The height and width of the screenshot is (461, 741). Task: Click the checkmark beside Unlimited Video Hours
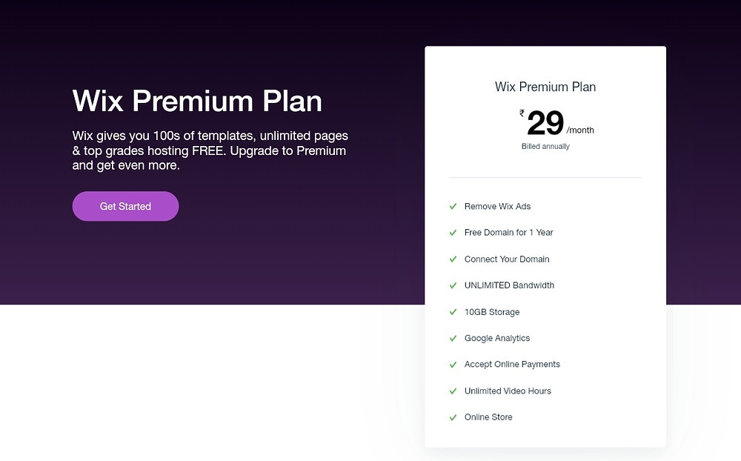point(453,391)
